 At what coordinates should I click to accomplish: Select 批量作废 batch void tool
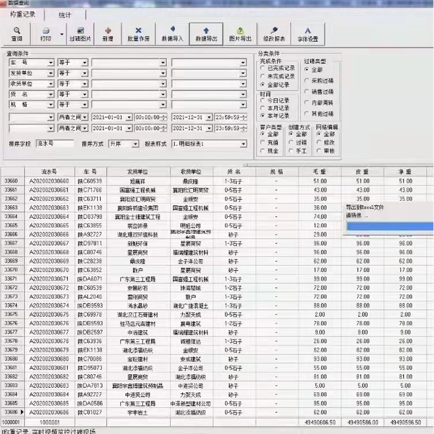137,34
